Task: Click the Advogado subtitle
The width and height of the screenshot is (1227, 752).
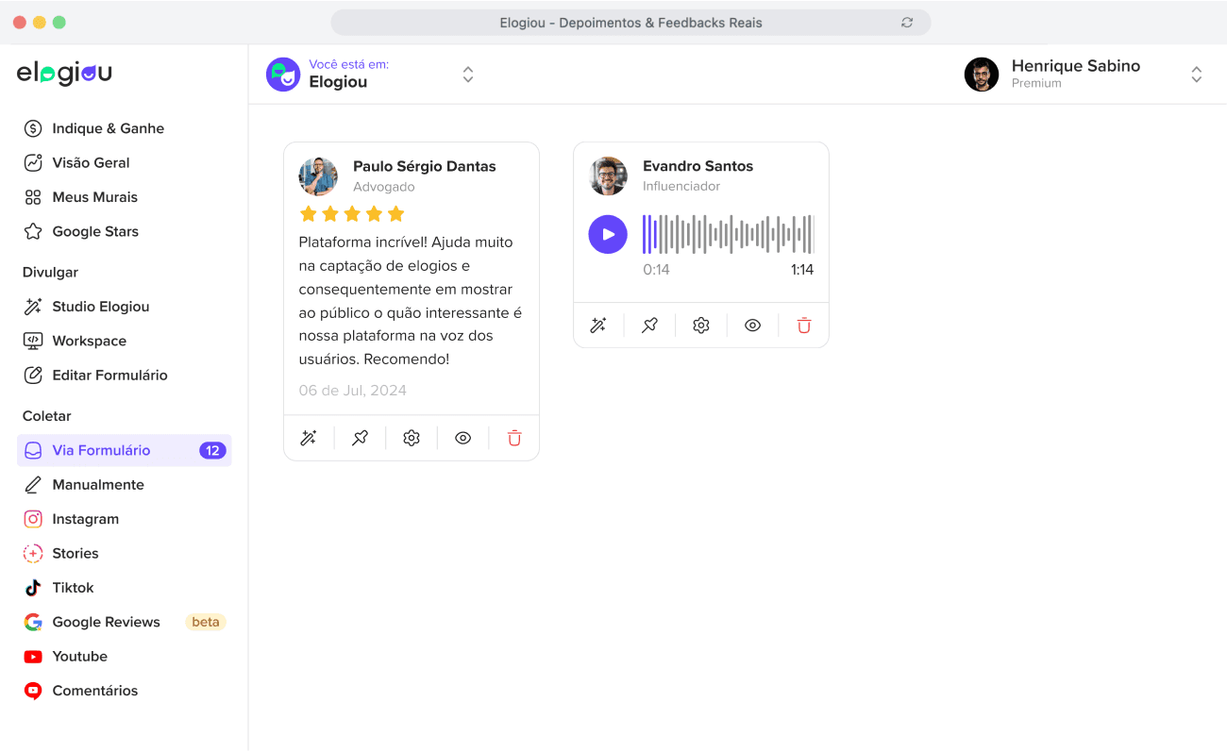Action: tap(383, 187)
